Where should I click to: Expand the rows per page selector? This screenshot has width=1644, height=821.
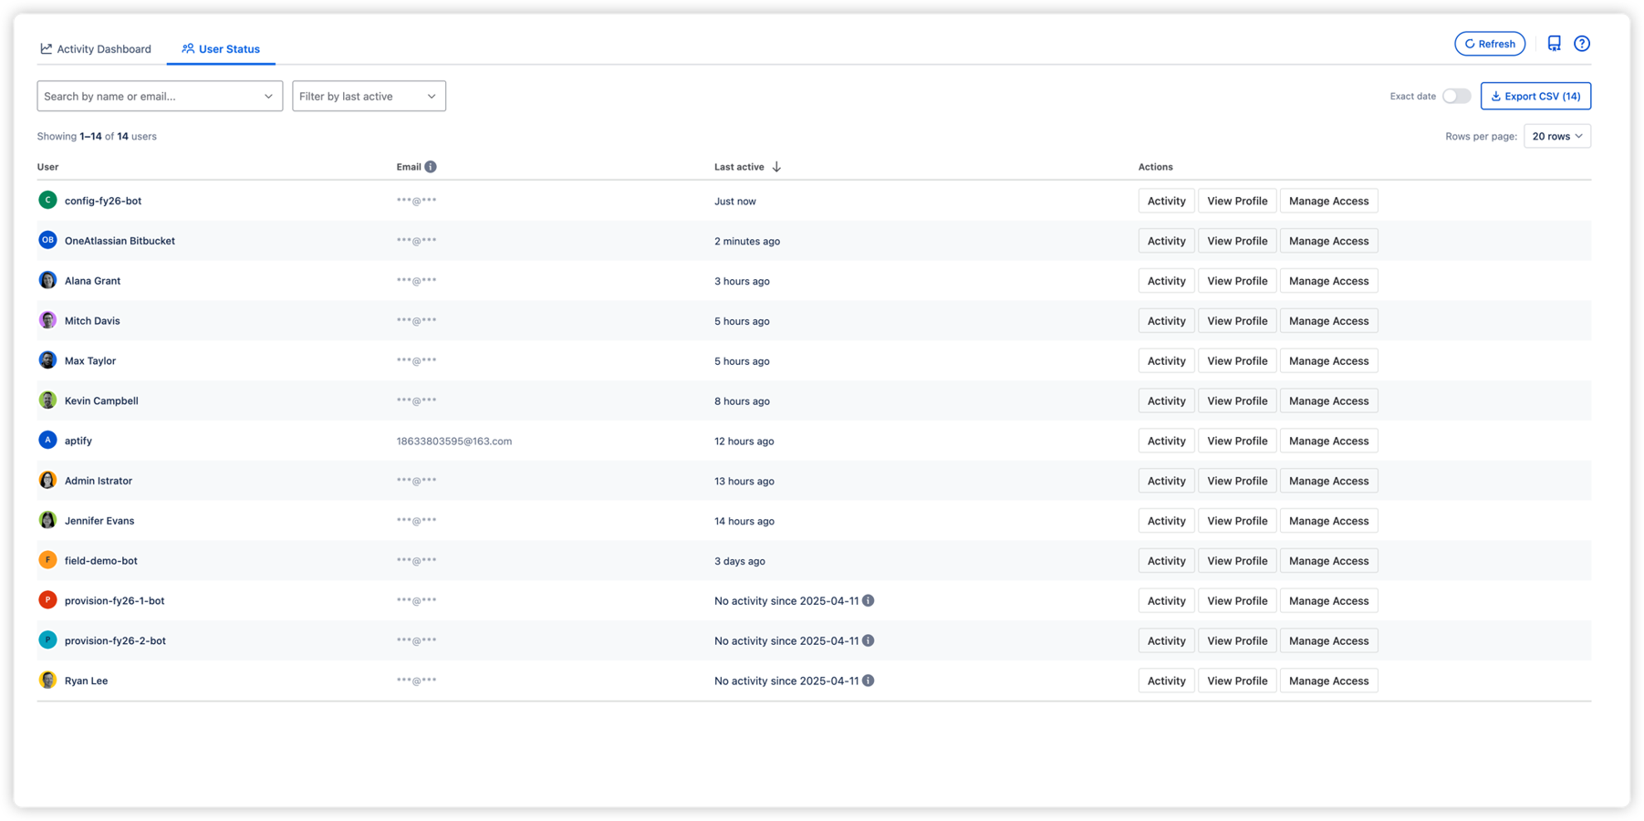1557,137
